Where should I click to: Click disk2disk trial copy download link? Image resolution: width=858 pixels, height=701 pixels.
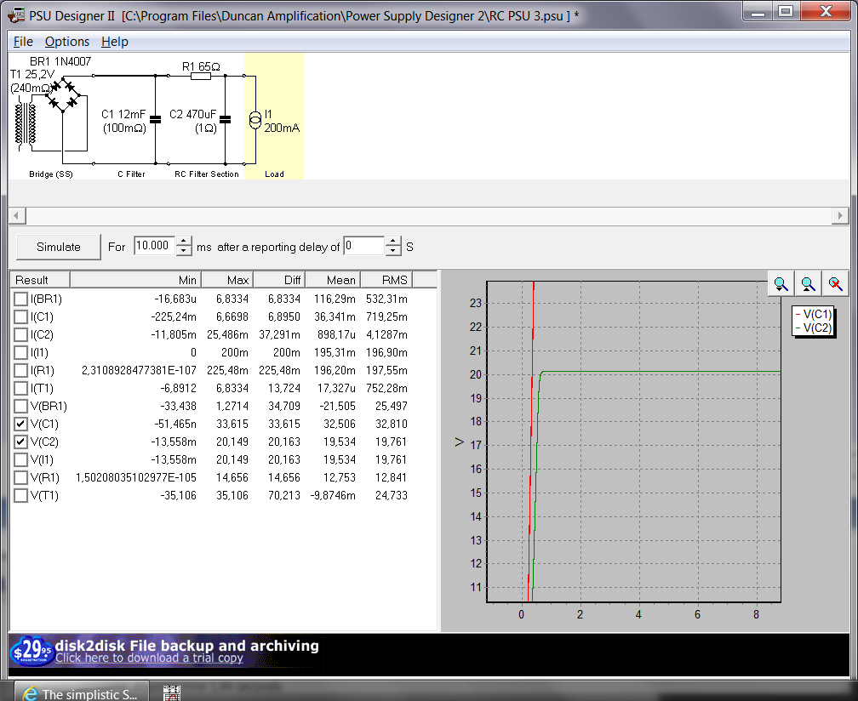[149, 658]
